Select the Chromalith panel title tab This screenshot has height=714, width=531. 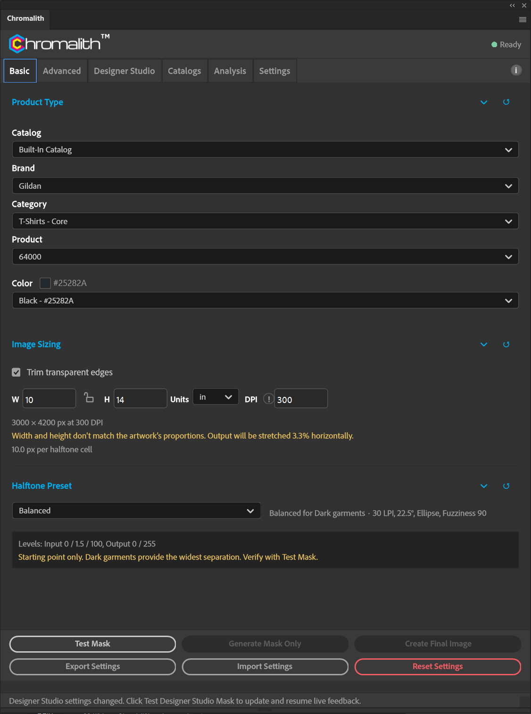(x=25, y=18)
